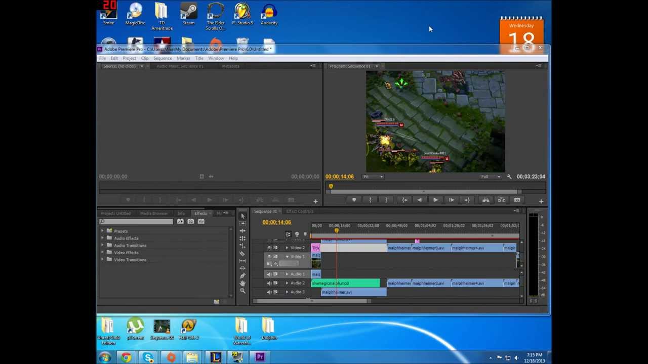The width and height of the screenshot is (648, 364).
Task: Click the YUV effects filter icon
Action: click(x=201, y=221)
